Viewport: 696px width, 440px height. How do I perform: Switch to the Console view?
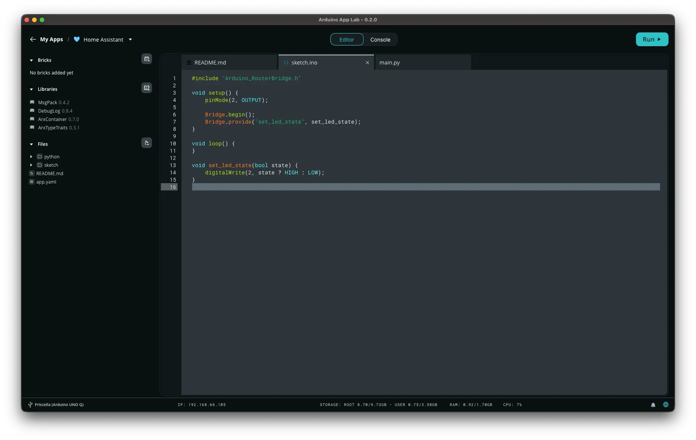click(380, 40)
